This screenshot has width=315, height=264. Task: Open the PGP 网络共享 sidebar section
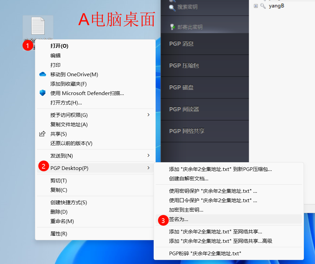pos(205,131)
